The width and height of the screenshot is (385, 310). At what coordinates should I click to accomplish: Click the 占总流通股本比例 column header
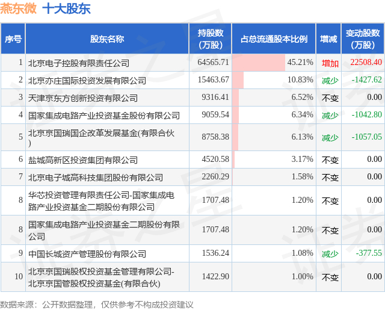click(274, 39)
